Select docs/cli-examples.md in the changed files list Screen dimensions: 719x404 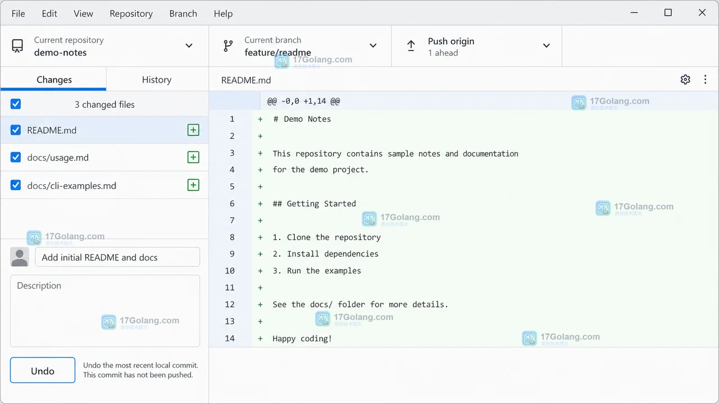[x=104, y=185]
